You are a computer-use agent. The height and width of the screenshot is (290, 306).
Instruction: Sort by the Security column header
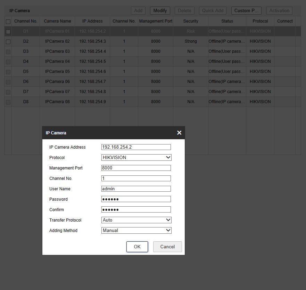tap(190, 21)
